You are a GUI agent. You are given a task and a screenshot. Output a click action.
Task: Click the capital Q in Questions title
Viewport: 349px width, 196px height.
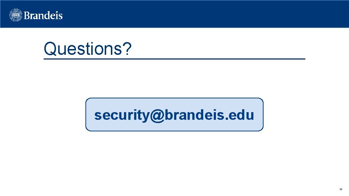point(49,49)
